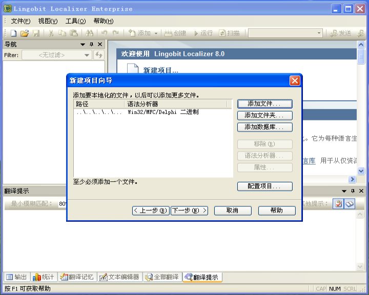Viewport: 369px width, 295px height.
Task: Switch to the 文本编辑器 tab
Action: click(119, 277)
